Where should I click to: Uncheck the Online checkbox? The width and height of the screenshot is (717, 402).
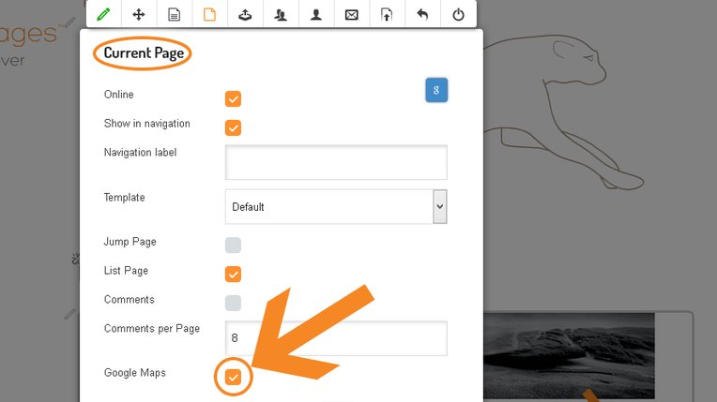tap(234, 98)
